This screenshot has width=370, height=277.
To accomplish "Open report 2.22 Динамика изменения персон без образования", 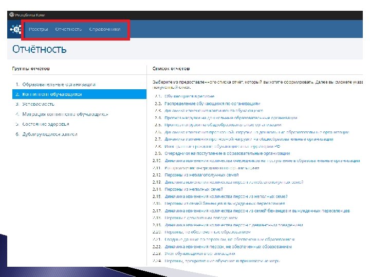I will (x=228, y=247).
